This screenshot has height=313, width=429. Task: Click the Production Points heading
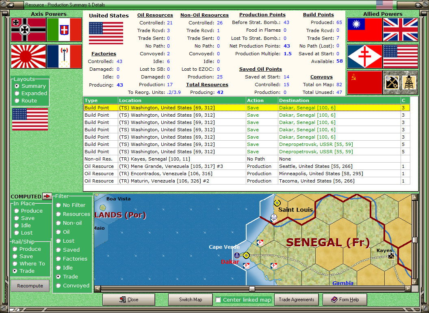click(262, 15)
